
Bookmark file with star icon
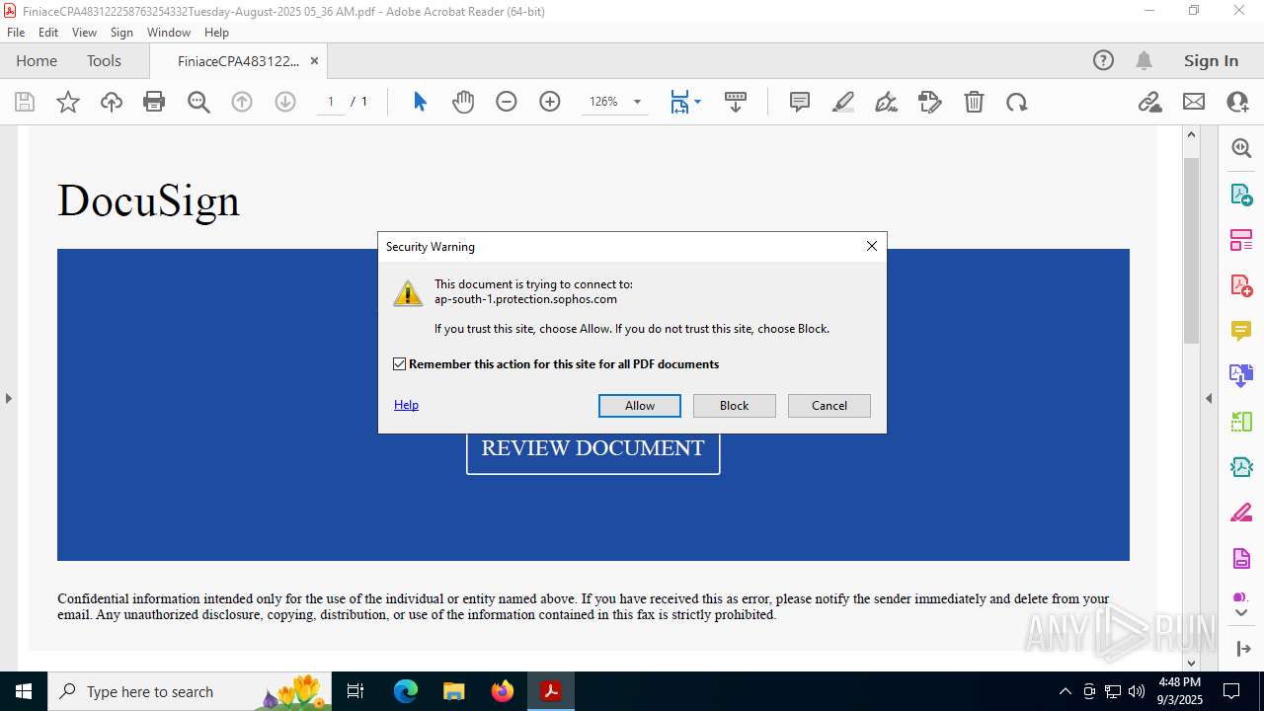point(68,102)
